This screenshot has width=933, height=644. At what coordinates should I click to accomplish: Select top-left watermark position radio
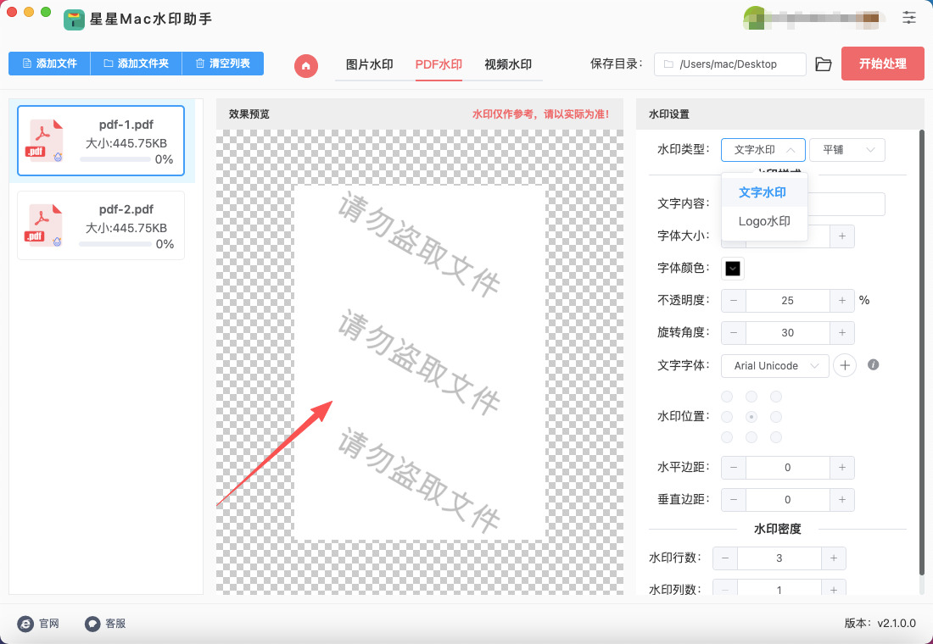tap(727, 397)
